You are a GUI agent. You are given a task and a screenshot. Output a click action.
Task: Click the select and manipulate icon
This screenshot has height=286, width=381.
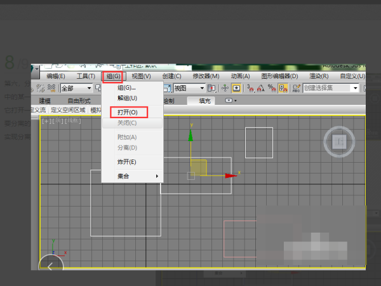point(225,88)
